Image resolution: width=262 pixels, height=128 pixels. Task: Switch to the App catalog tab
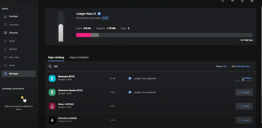pos(56,57)
